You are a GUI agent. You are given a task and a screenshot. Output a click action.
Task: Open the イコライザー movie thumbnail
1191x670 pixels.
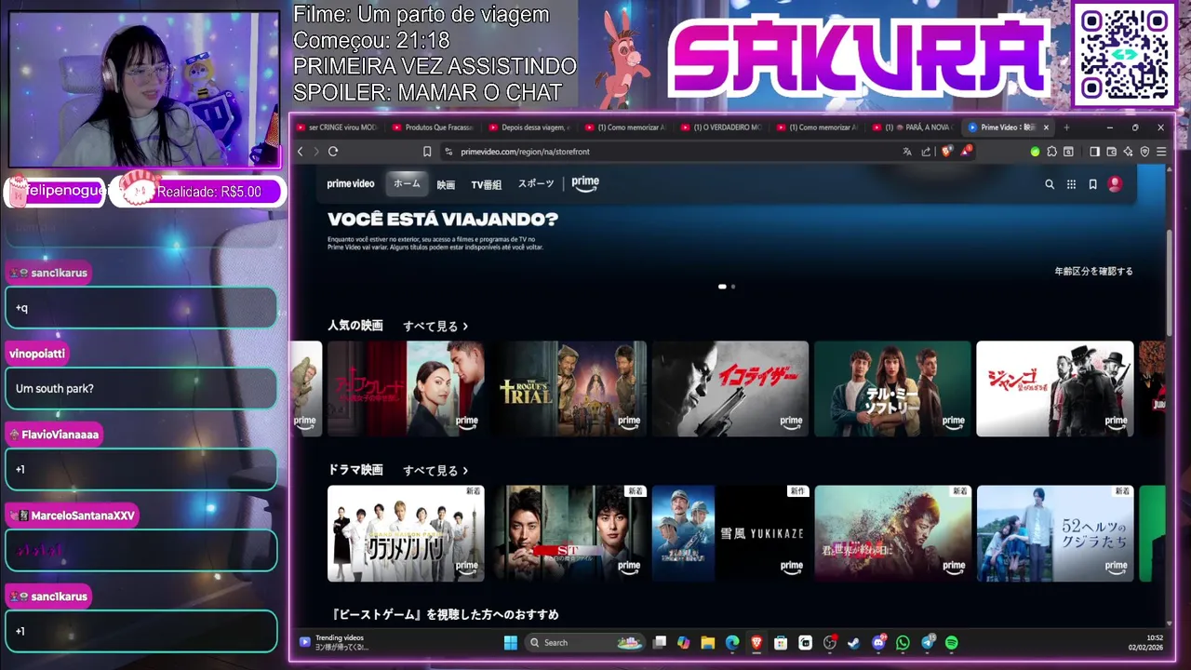click(730, 388)
